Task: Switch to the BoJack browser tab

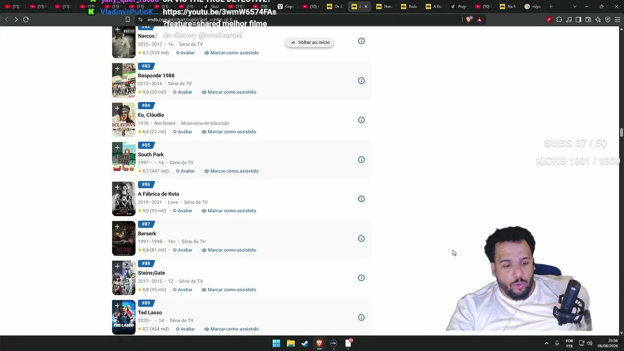Action: tap(409, 6)
